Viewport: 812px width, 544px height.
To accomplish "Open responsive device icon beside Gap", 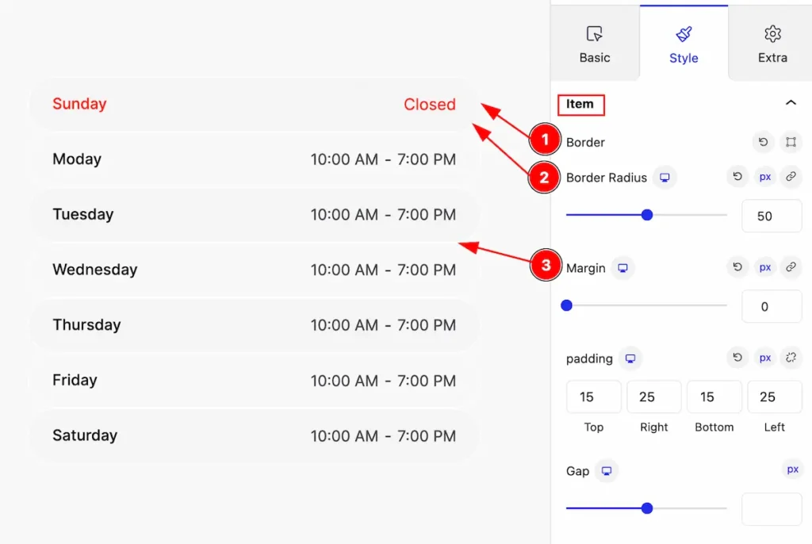I will pos(607,471).
